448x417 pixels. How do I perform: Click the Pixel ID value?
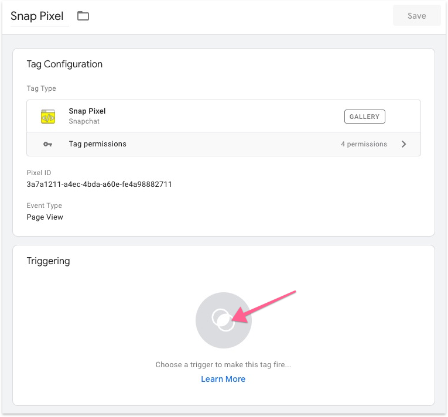click(99, 184)
